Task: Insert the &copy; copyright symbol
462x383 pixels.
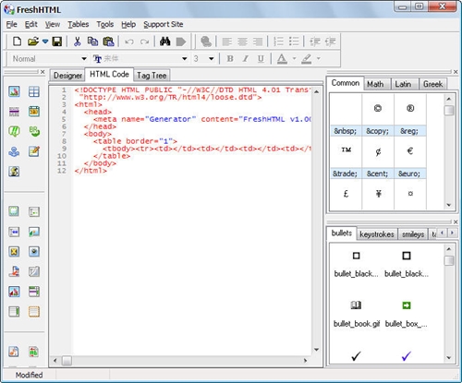Action: tap(378, 115)
